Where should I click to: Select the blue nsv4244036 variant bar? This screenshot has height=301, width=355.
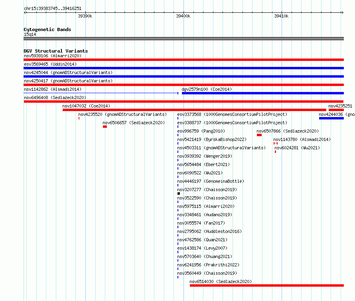(x=331, y=118)
